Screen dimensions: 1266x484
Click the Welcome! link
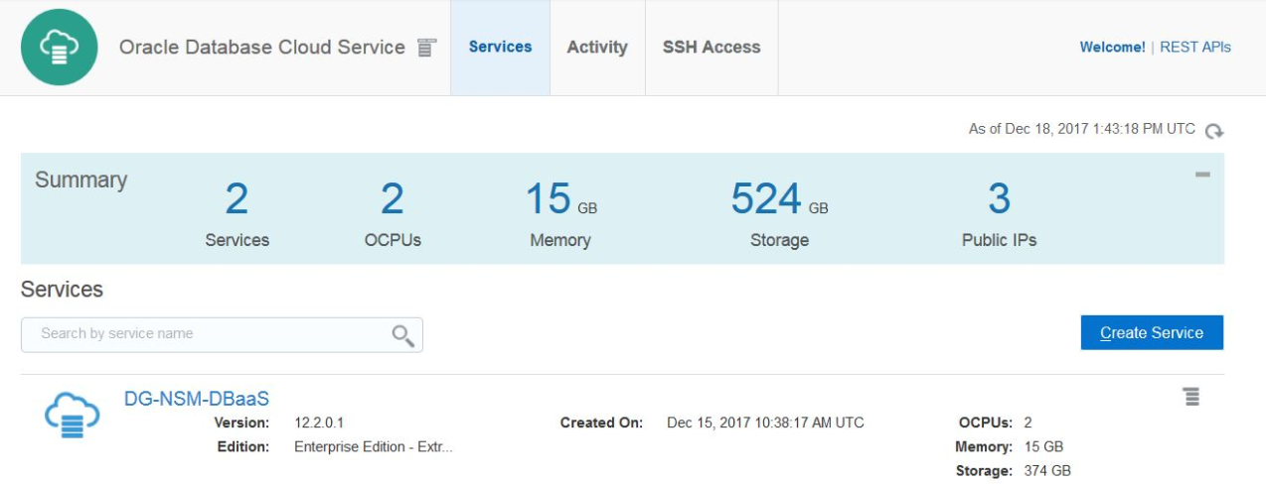coord(1112,48)
